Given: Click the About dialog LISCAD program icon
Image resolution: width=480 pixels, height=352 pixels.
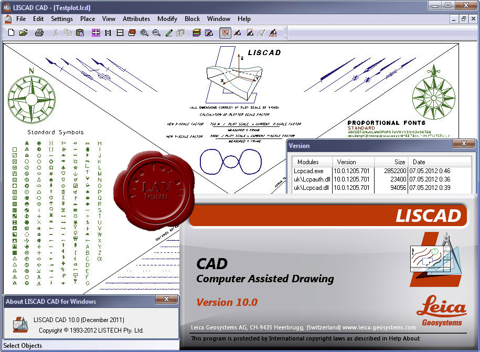Looking at the screenshot, I should 20,325.
